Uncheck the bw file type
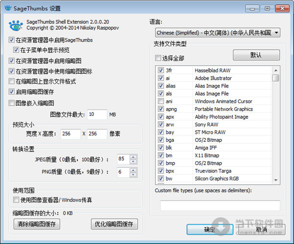 161,178
